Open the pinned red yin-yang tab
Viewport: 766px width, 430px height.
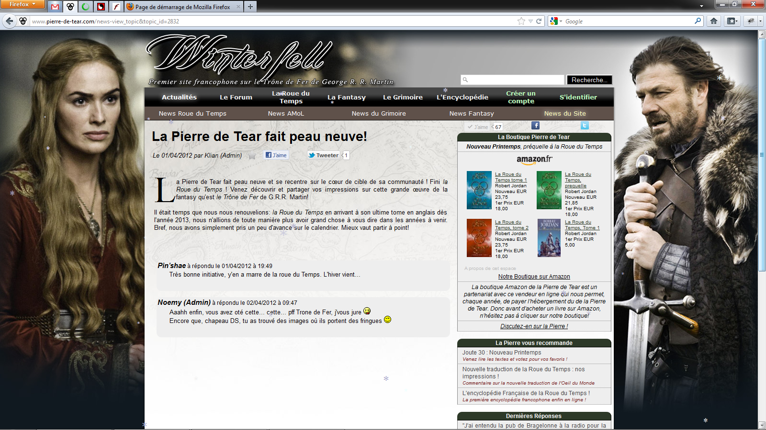click(101, 7)
